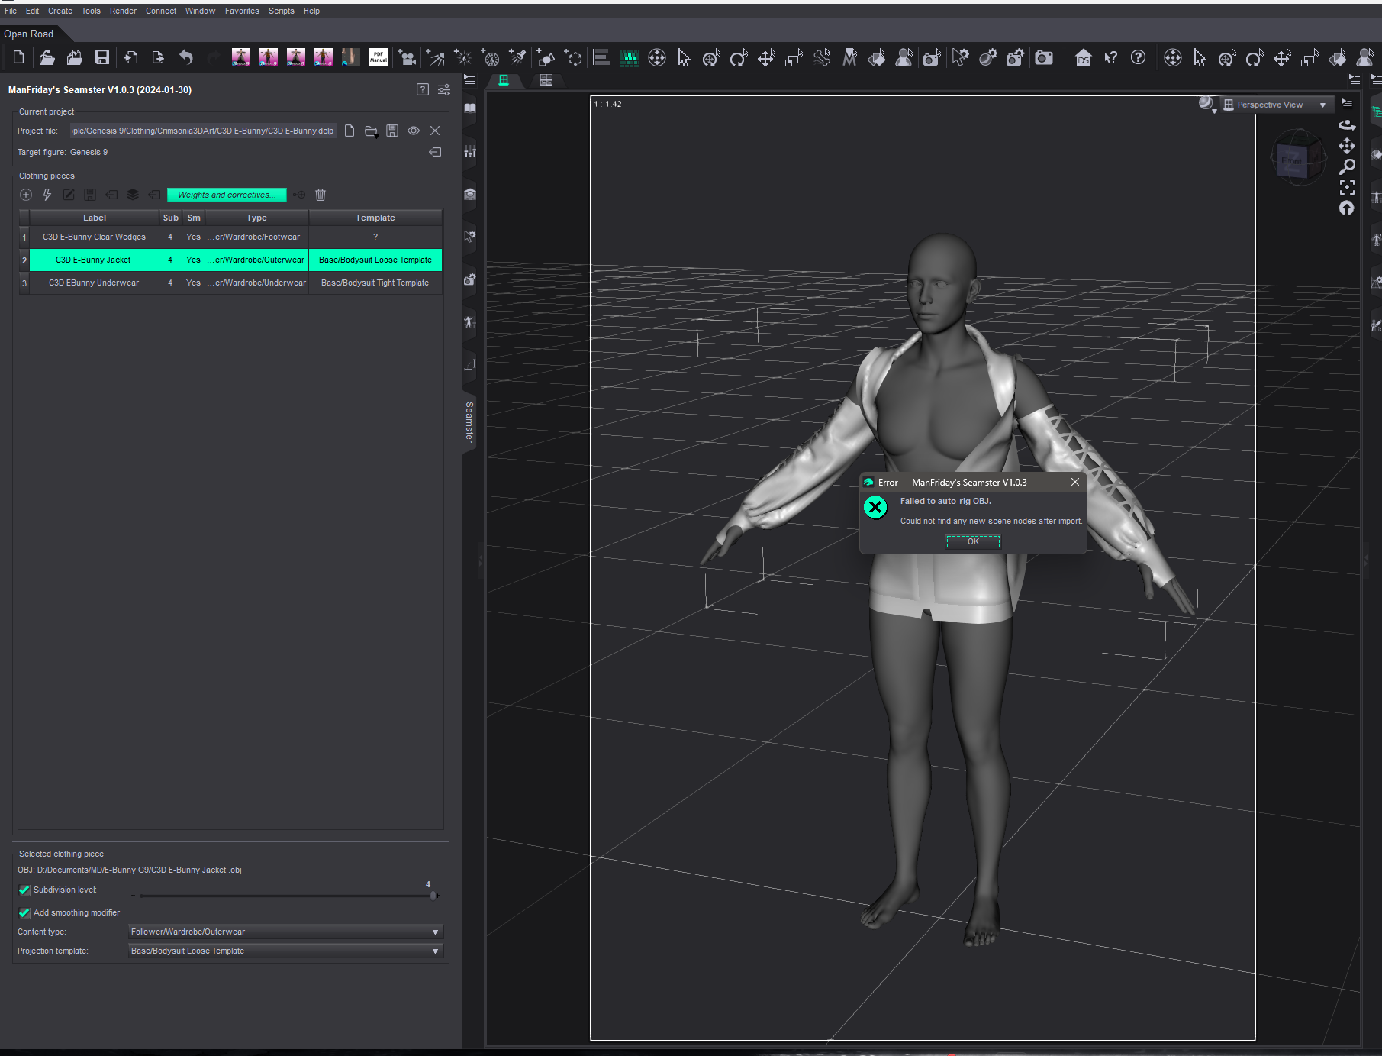Click Create New Null toolbar icon
The height and width of the screenshot is (1056, 1382).
573,58
